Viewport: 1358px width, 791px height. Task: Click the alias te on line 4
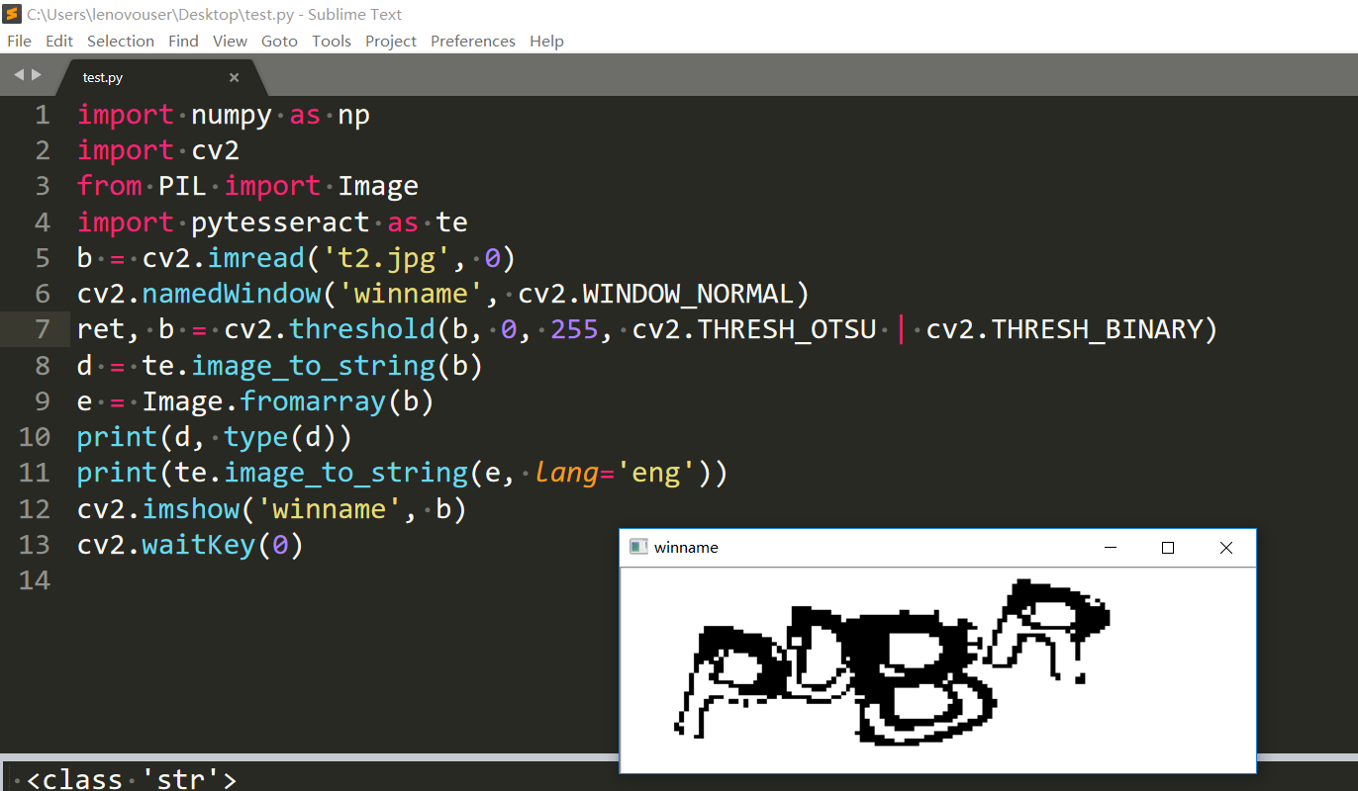451,222
